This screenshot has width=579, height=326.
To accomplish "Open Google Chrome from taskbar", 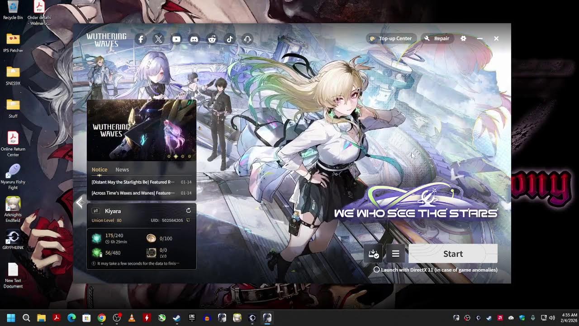I will 101,318.
